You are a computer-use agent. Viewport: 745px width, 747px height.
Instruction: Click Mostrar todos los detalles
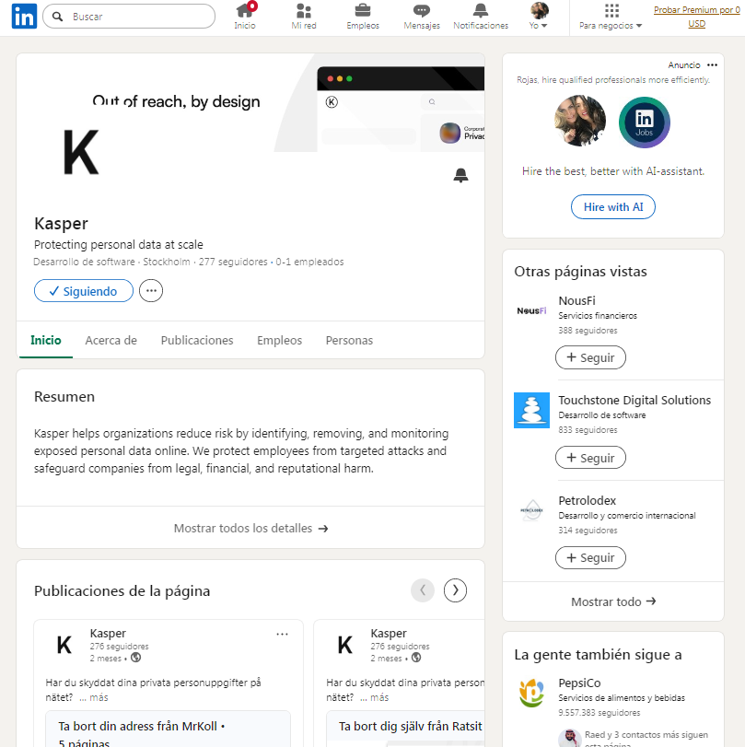[x=250, y=528]
